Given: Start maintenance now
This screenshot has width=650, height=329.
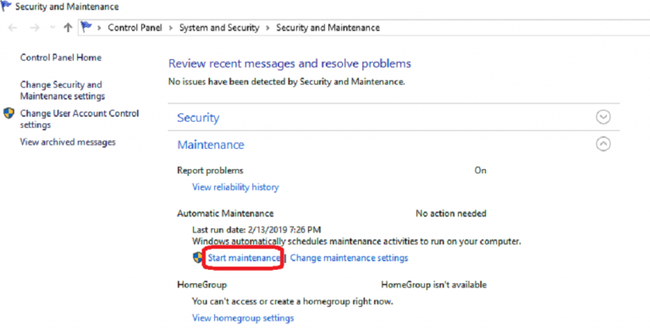Looking at the screenshot, I should point(244,258).
